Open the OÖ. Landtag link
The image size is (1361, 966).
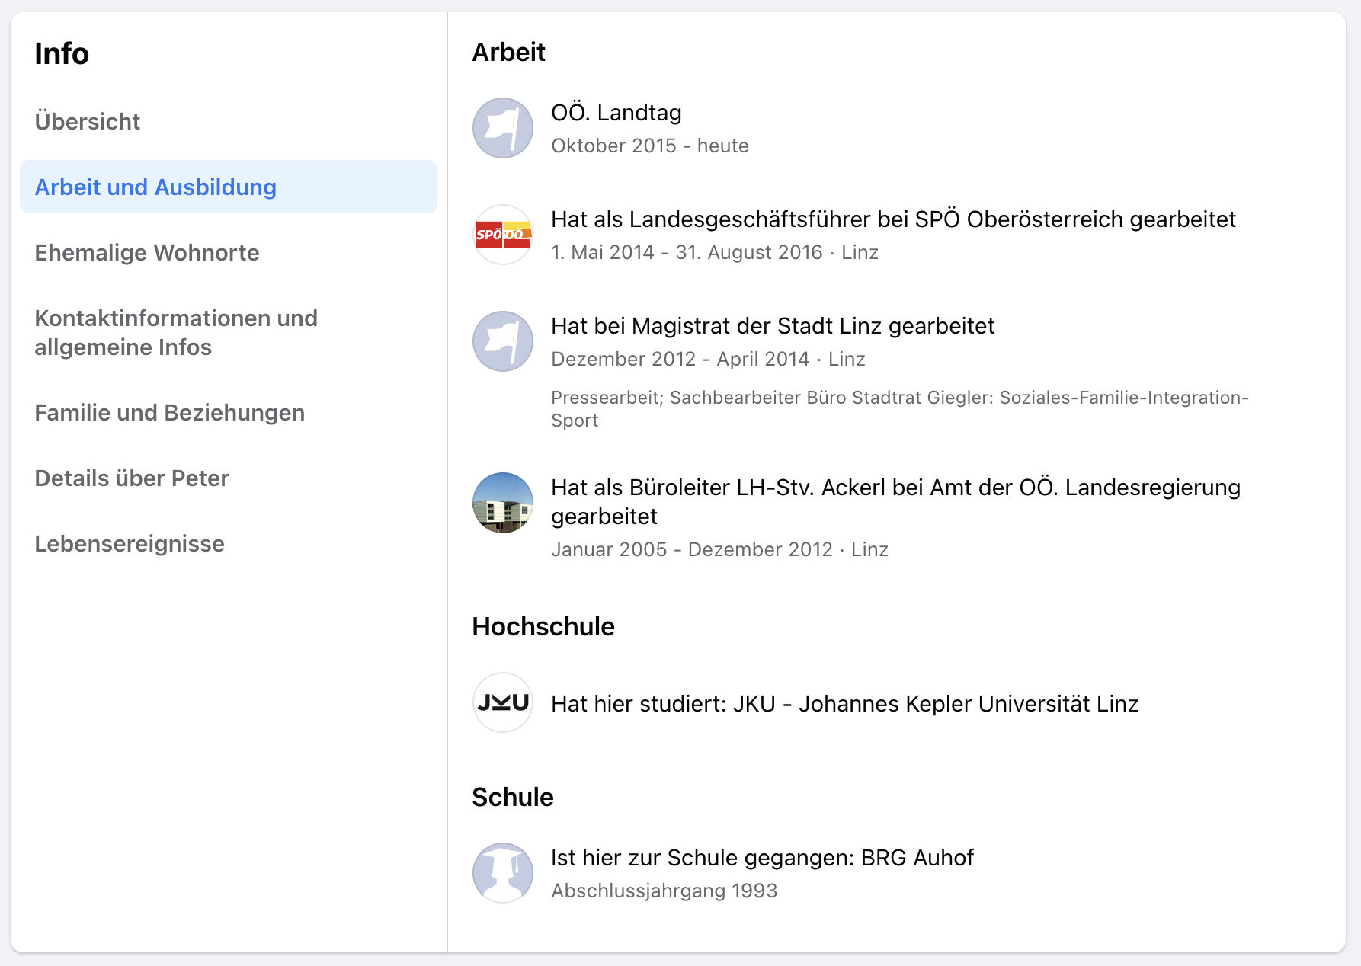pos(616,112)
